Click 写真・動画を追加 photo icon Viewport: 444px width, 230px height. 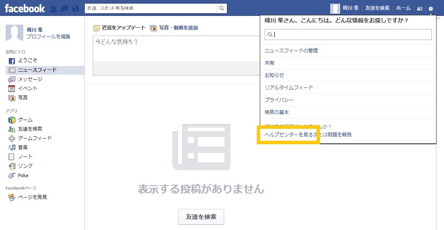click(154, 28)
